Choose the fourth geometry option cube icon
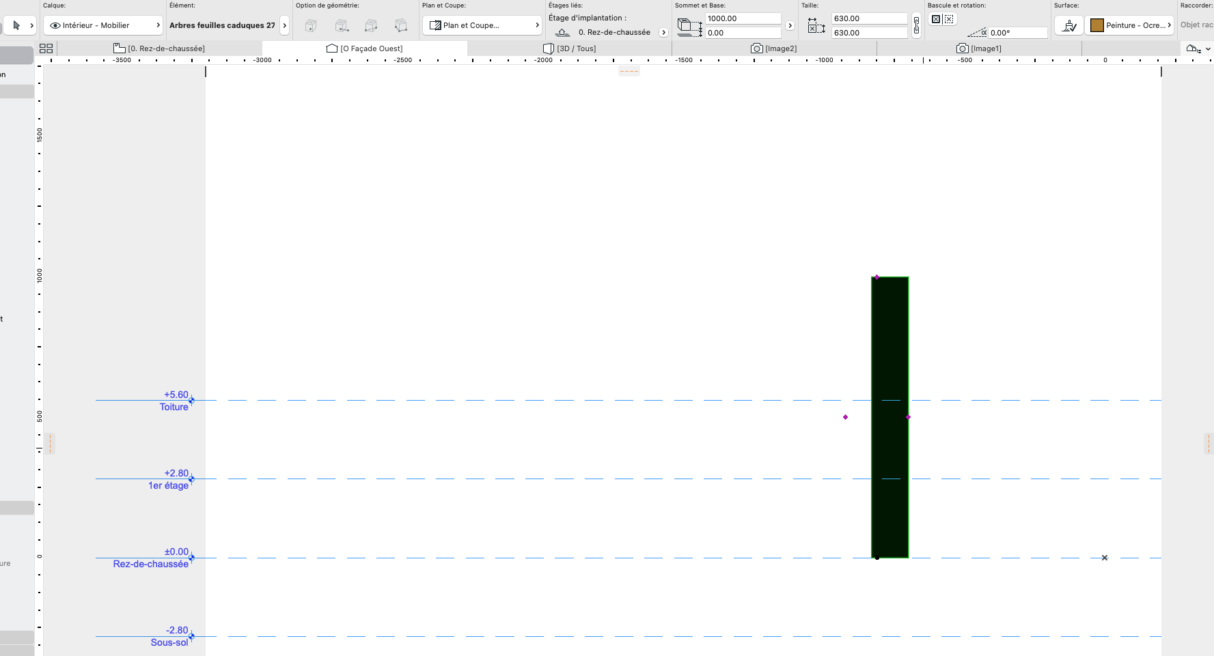Viewport: 1214px width, 656px height. 401,25
